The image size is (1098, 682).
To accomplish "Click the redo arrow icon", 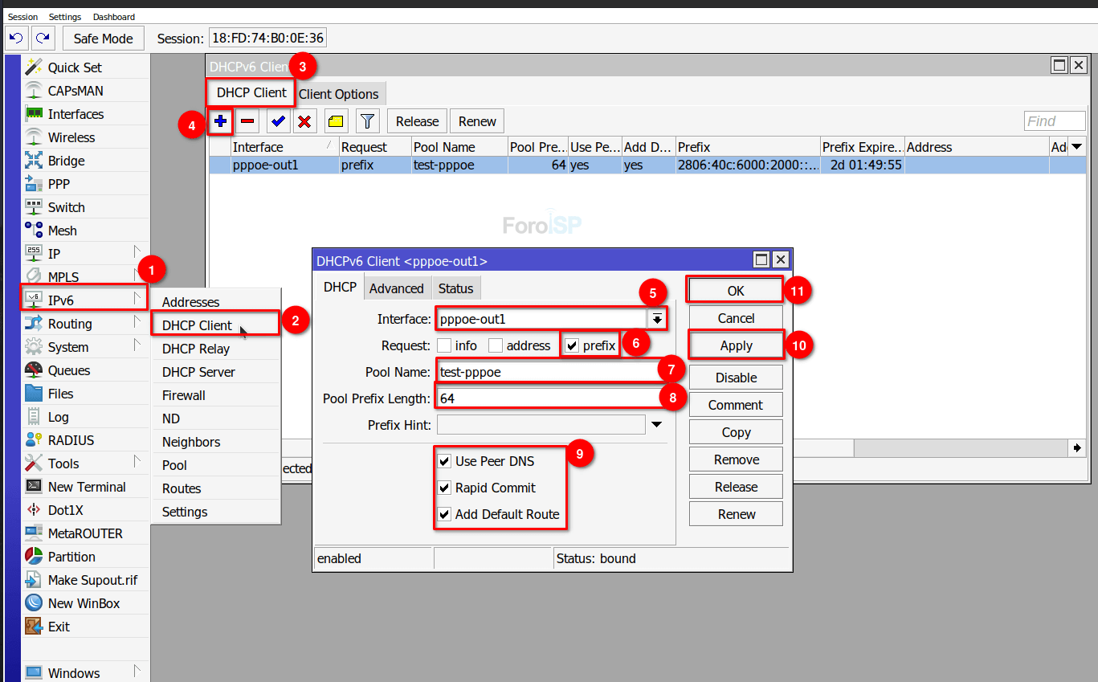I will [43, 38].
